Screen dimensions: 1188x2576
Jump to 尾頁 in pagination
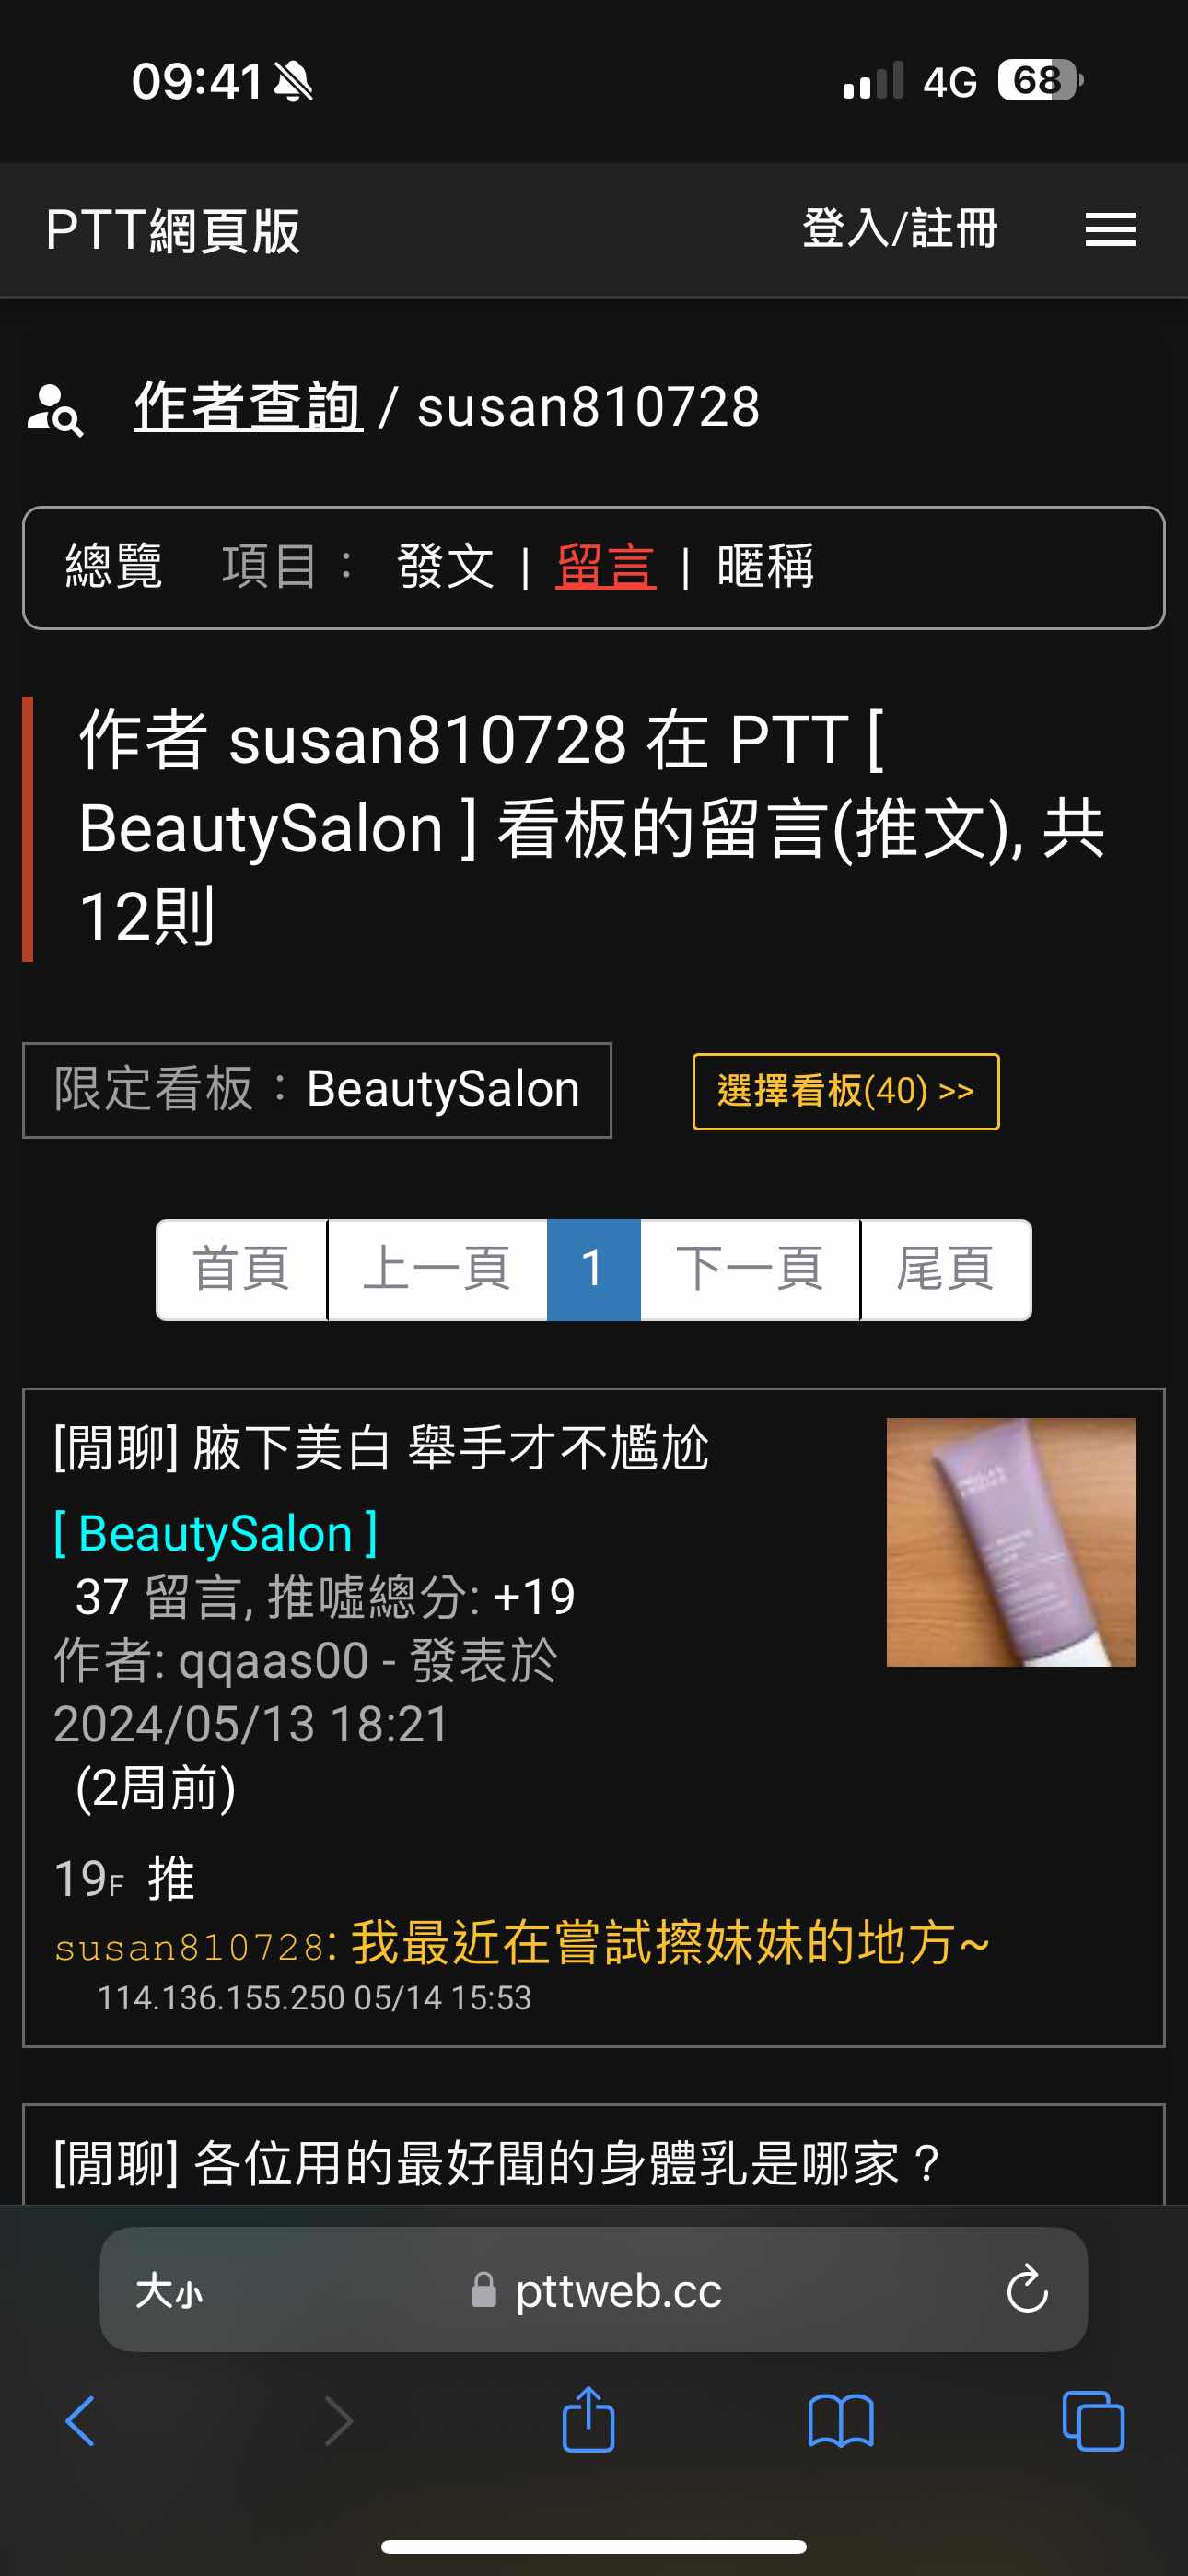pos(945,1269)
